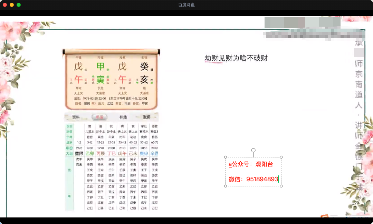Click the top-left resize handle of text box
Image resolution: width=373 pixels, height=224 pixels.
(x=226, y=157)
